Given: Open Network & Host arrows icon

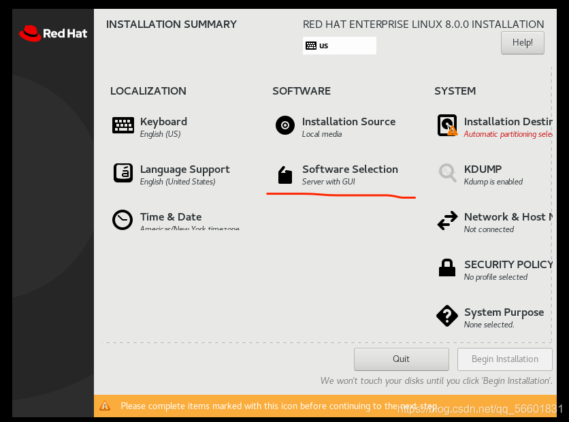Looking at the screenshot, I should pos(447,221).
